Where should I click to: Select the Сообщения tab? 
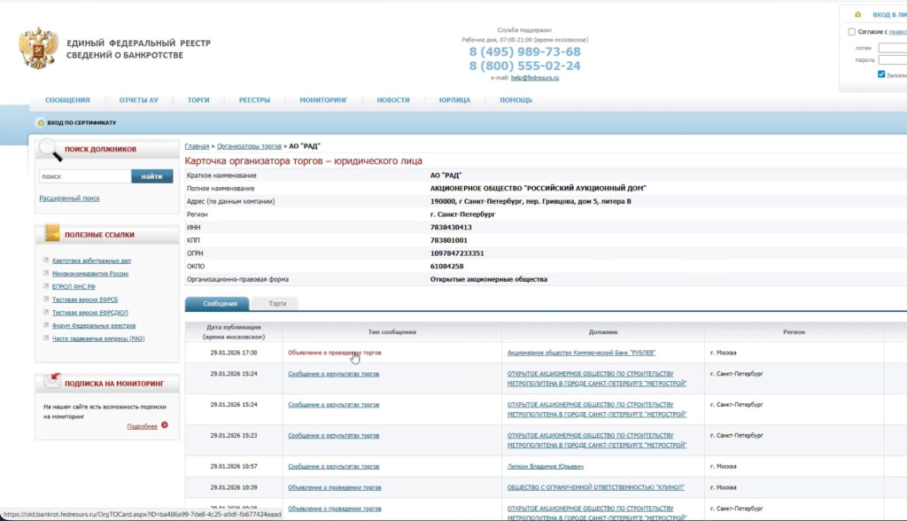220,304
